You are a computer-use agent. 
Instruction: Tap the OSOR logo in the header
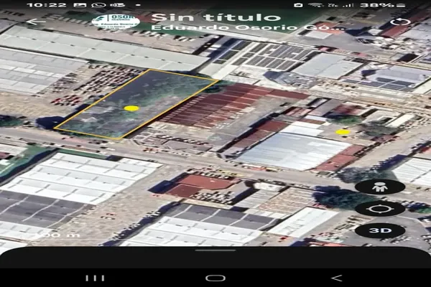(115, 21)
